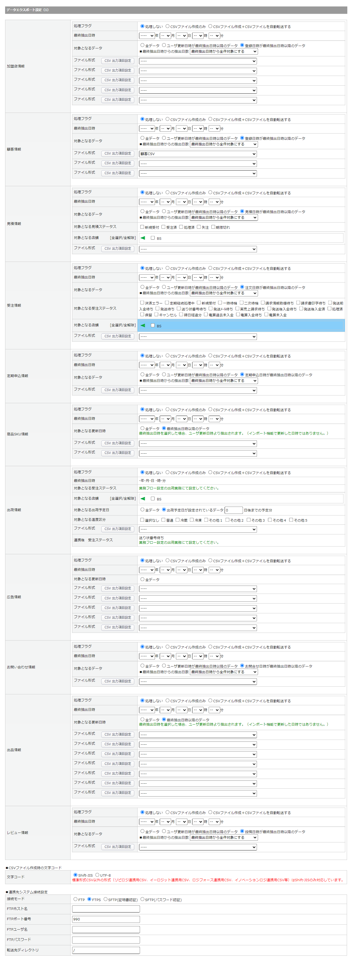Click the 出荷予定日 days number field
Image resolution: width=350 pixels, height=957 pixels.
[233, 510]
